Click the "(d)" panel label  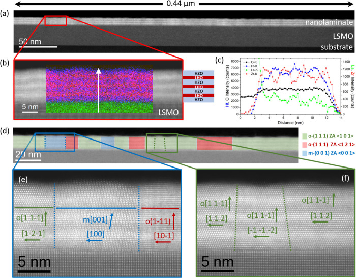click(x=5, y=131)
